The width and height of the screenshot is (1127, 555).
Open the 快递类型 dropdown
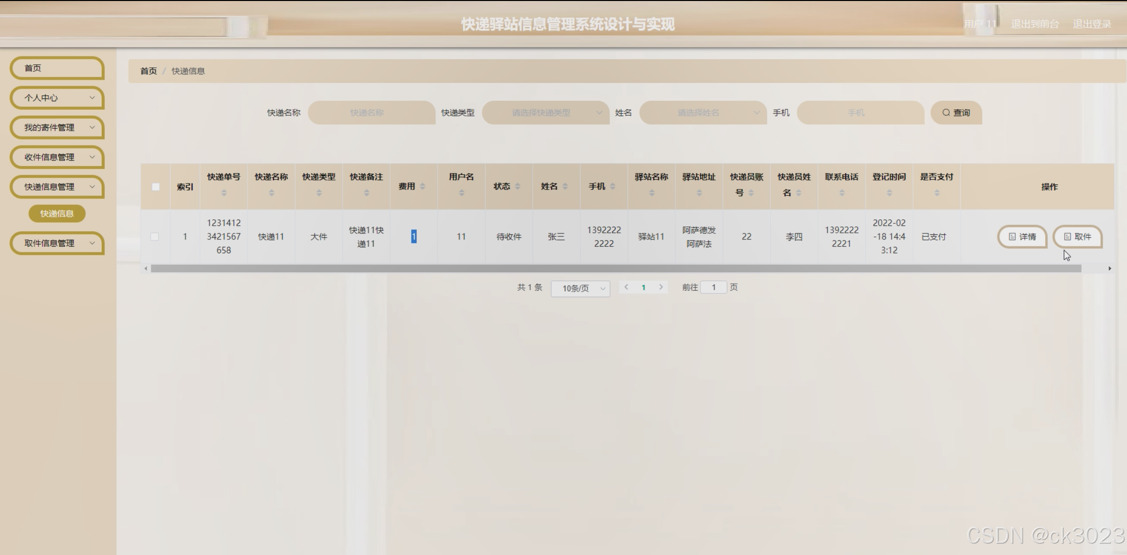(545, 113)
